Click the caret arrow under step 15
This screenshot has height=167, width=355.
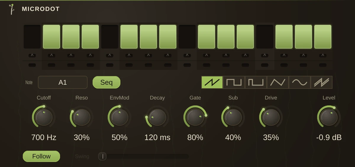[304, 55]
